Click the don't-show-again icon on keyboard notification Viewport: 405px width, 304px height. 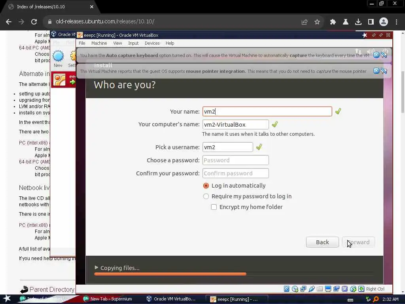(384, 55)
